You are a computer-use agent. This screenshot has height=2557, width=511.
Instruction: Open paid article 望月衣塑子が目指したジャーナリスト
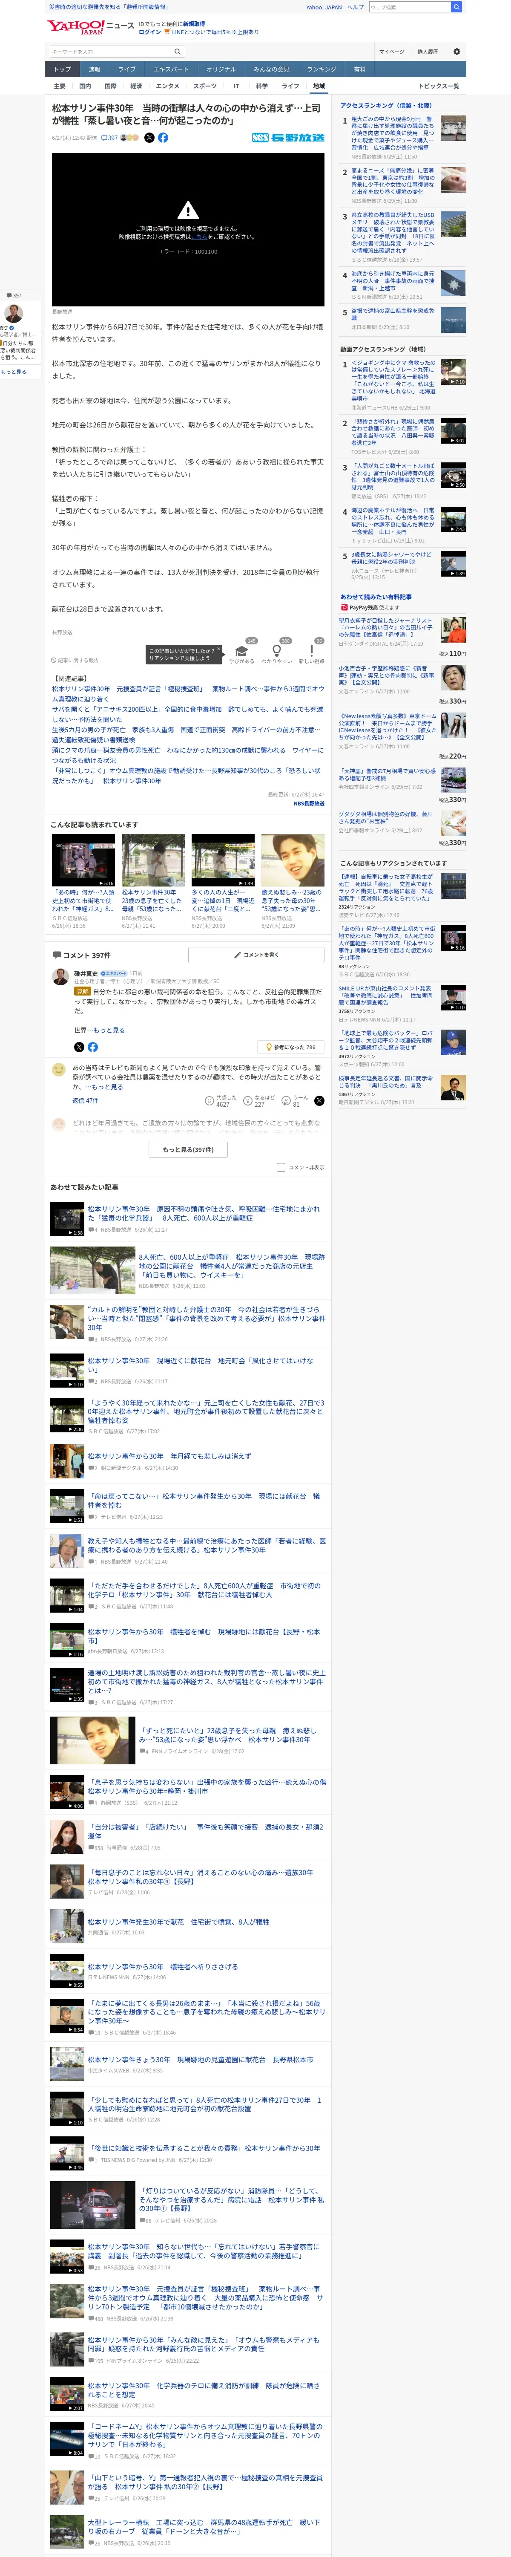click(x=385, y=628)
